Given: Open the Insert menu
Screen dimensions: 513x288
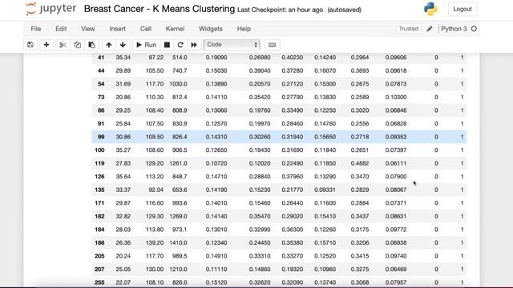Looking at the screenshot, I should (x=118, y=29).
